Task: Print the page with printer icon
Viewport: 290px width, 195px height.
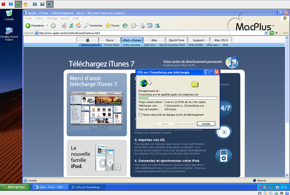Action: point(142,26)
